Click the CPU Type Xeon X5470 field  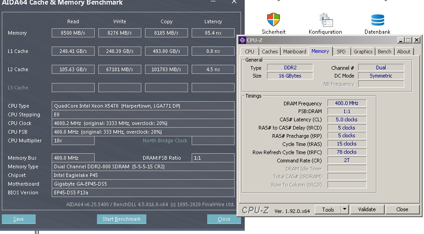pos(143,106)
